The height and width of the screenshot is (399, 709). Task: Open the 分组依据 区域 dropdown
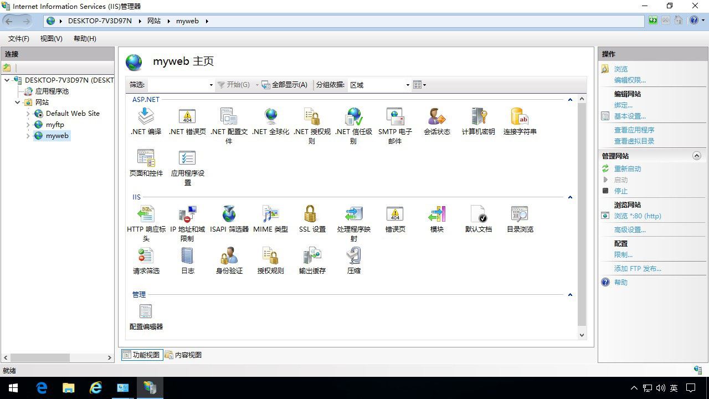click(408, 85)
